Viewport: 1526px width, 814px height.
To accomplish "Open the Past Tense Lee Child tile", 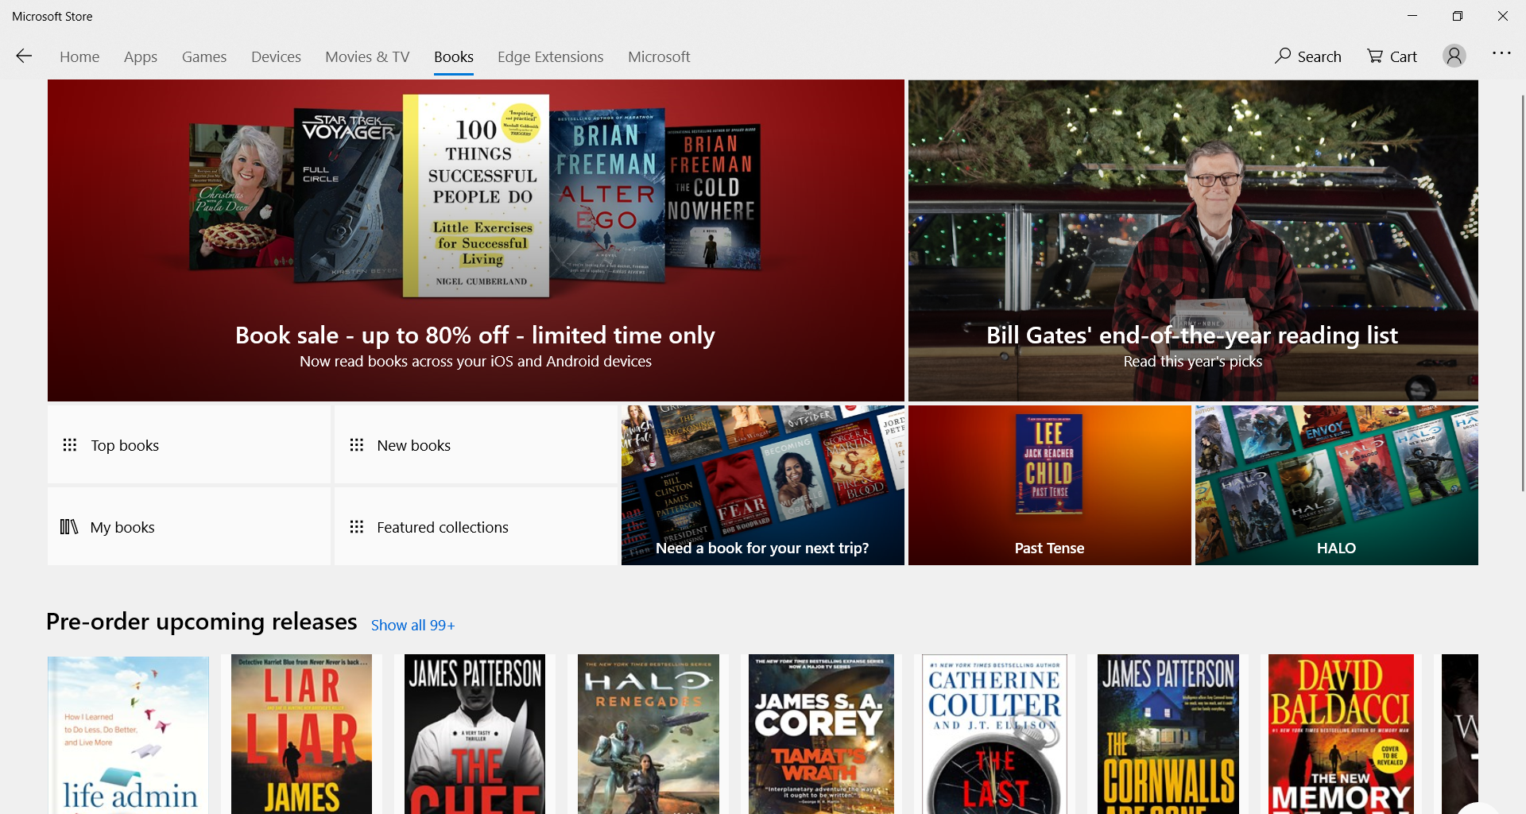I will pyautogui.click(x=1050, y=486).
